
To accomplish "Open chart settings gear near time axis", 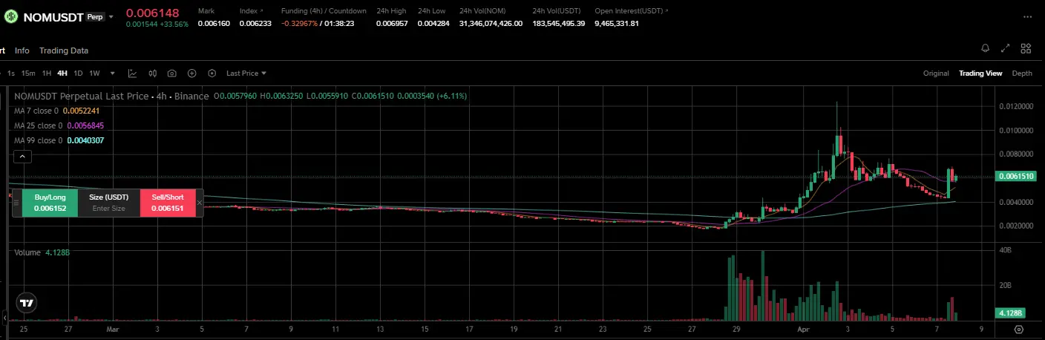I will pos(1018,329).
